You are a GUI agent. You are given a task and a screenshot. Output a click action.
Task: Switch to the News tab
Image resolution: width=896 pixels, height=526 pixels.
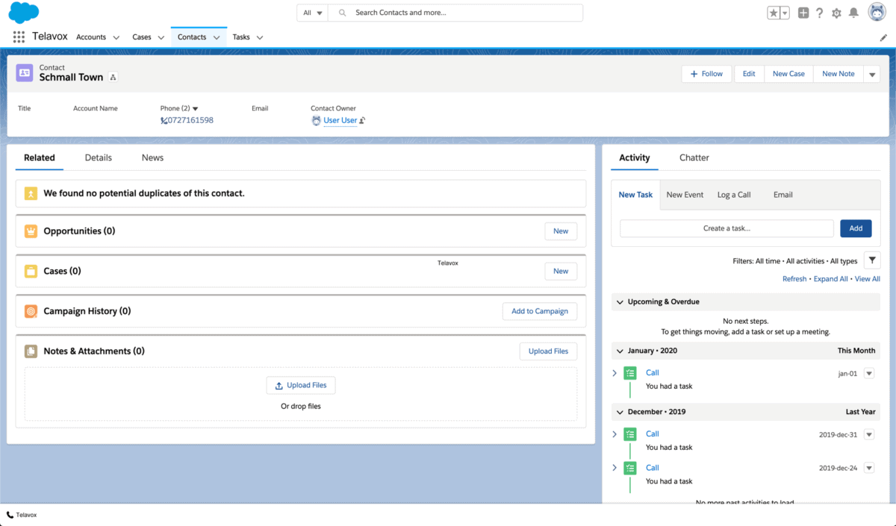pos(152,157)
